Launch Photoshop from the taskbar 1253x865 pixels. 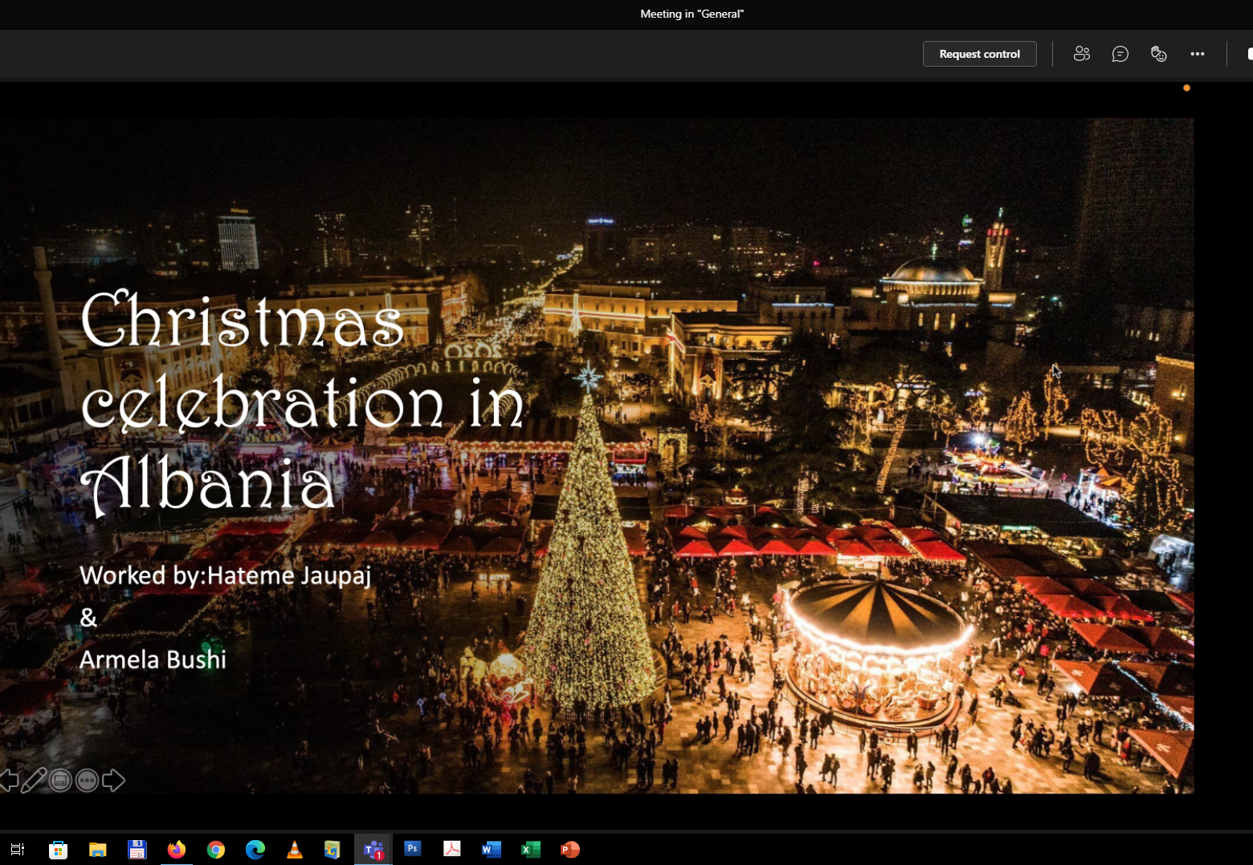[412, 848]
